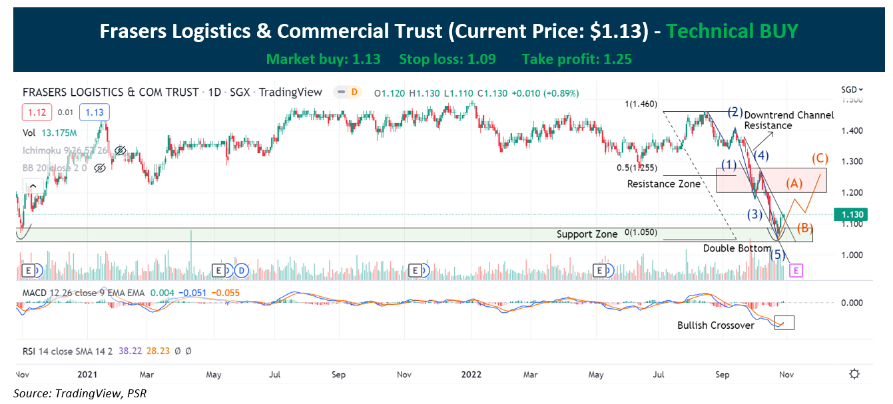Viewport: 893px width, 404px height.
Task: Click the 0.000 MACD axis label
Action: tap(851, 303)
